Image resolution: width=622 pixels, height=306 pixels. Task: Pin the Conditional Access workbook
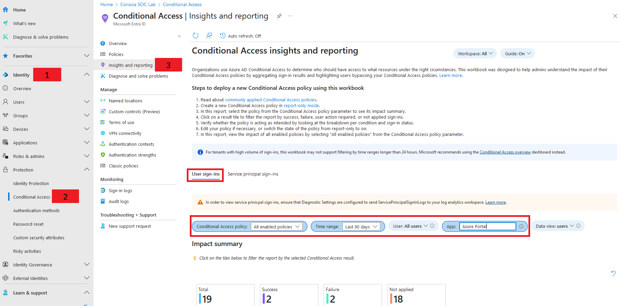tap(279, 16)
